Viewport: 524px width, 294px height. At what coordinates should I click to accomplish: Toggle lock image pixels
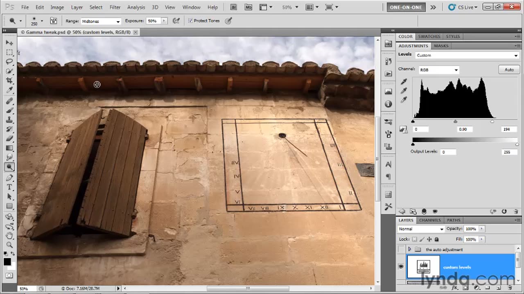pyautogui.click(x=422, y=239)
